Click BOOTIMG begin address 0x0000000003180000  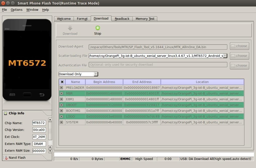pos(104,111)
